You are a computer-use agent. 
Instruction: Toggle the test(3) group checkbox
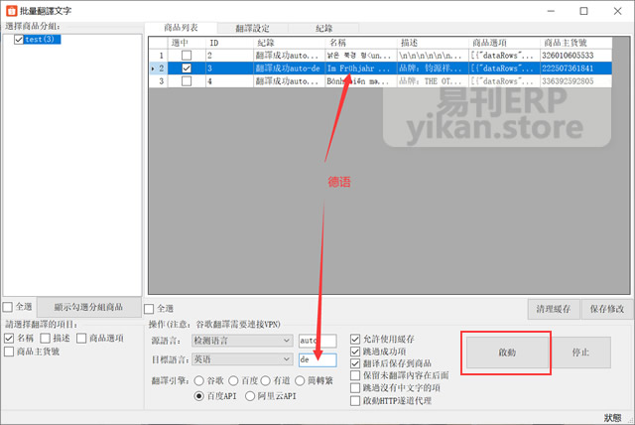19,39
